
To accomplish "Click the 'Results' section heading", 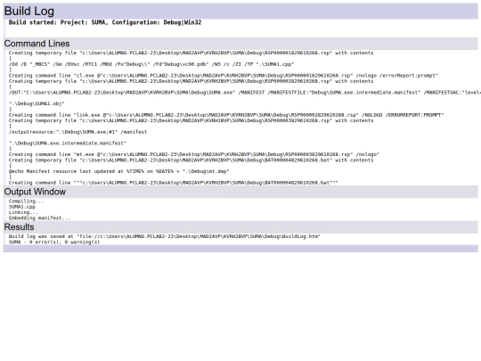I will [x=19, y=227].
